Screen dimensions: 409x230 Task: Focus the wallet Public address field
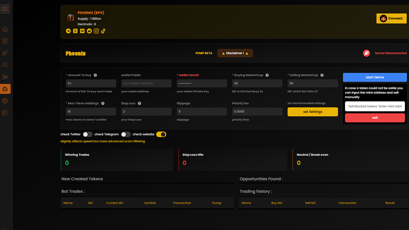click(146, 83)
